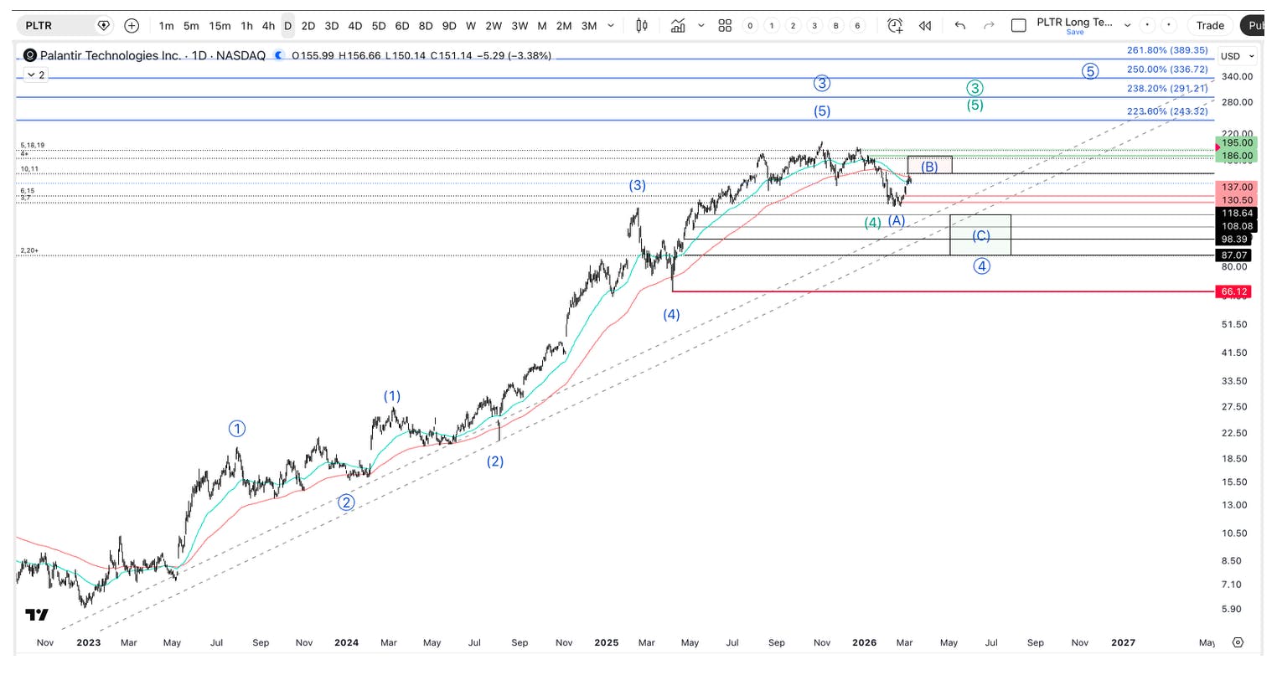The image size is (1277, 675).
Task: Select the red 137.00 price label
Action: [x=1237, y=188]
